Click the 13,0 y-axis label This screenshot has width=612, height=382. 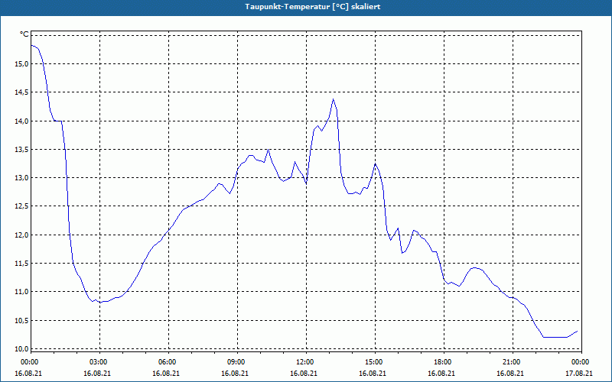(22, 178)
